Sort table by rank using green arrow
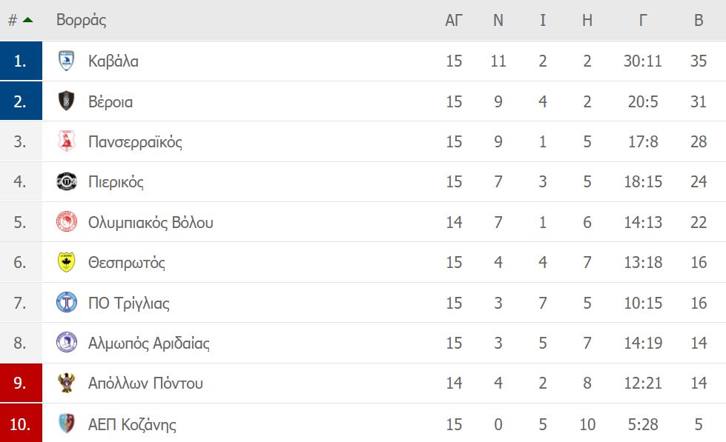Viewport: 726px width, 442px height. click(x=27, y=20)
